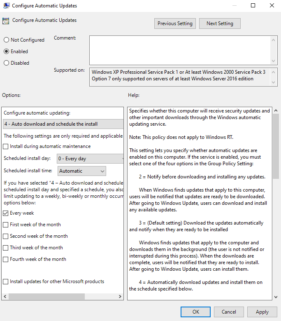
Task: Click the Help pane scroll up arrow
Action: coord(276,110)
